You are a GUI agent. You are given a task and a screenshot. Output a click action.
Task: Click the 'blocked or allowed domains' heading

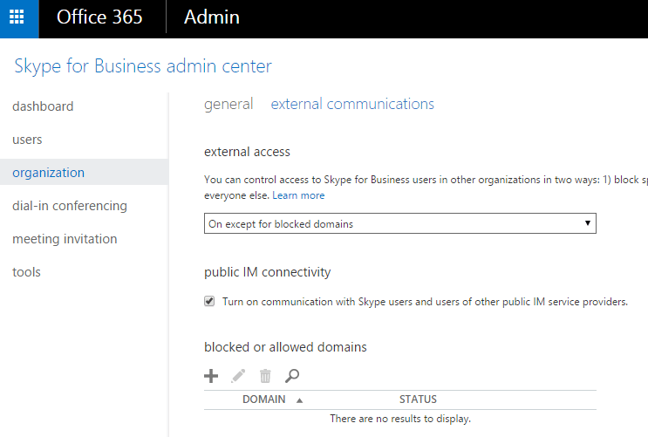tap(285, 347)
